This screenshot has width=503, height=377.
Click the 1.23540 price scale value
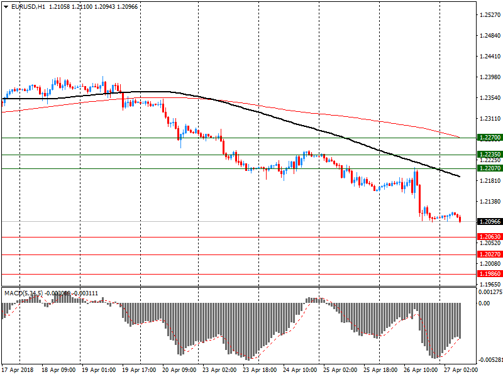490,98
